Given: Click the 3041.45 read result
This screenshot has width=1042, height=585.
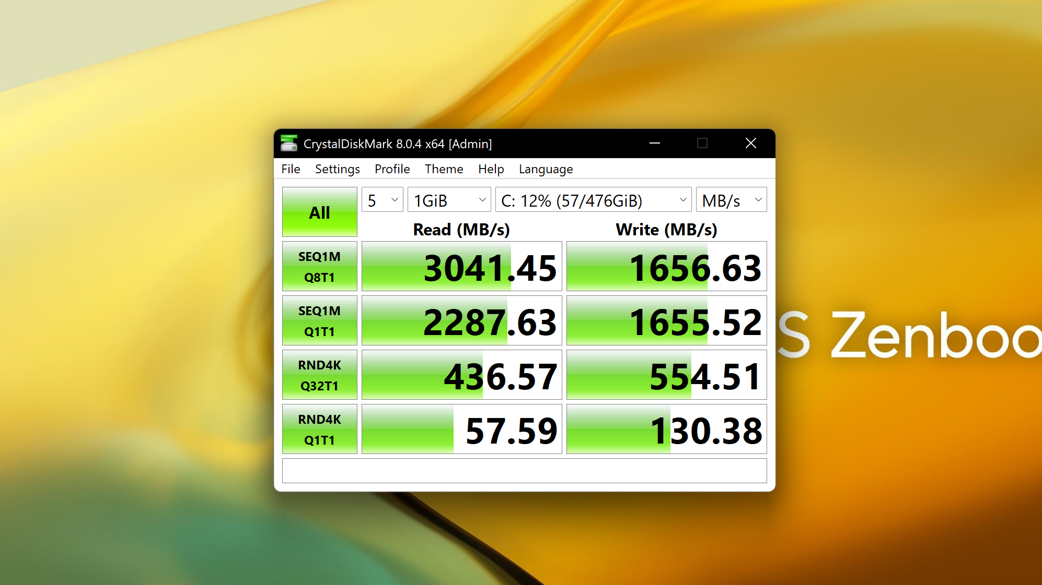Looking at the screenshot, I should (462, 266).
